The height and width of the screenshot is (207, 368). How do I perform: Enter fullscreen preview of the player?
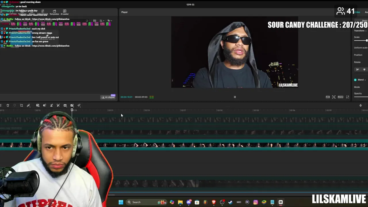(x=348, y=97)
